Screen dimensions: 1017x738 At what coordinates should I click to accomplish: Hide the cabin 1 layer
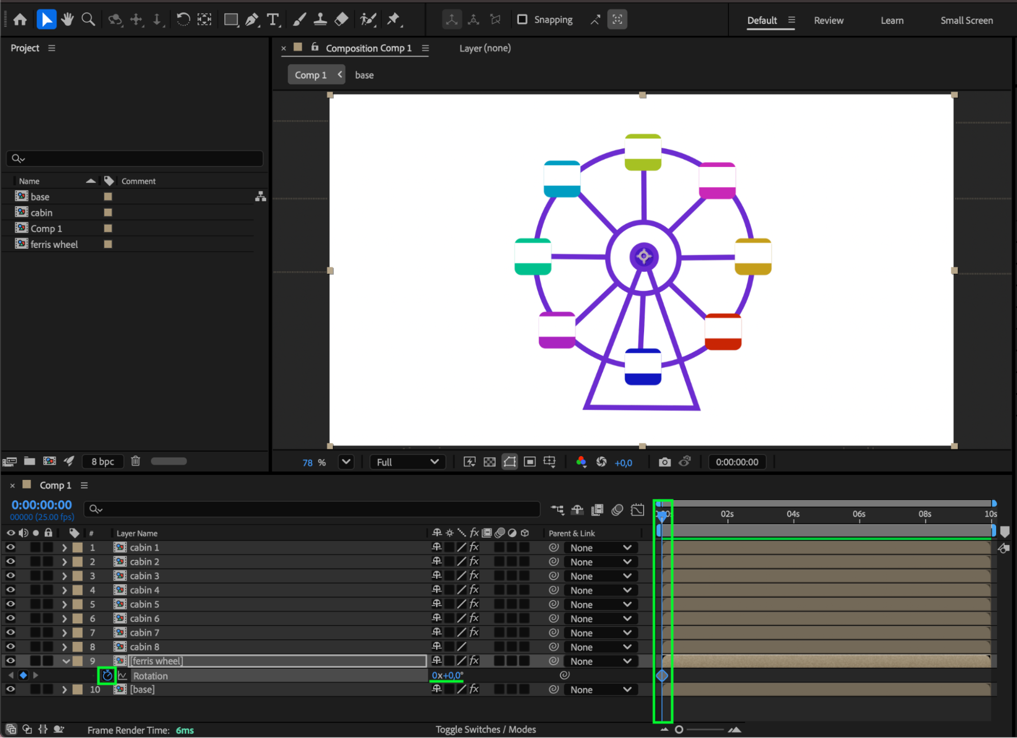(10, 548)
